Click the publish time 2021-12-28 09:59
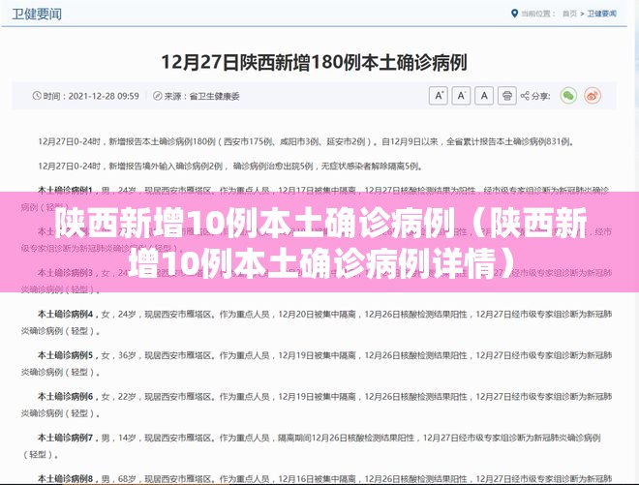 104,96
